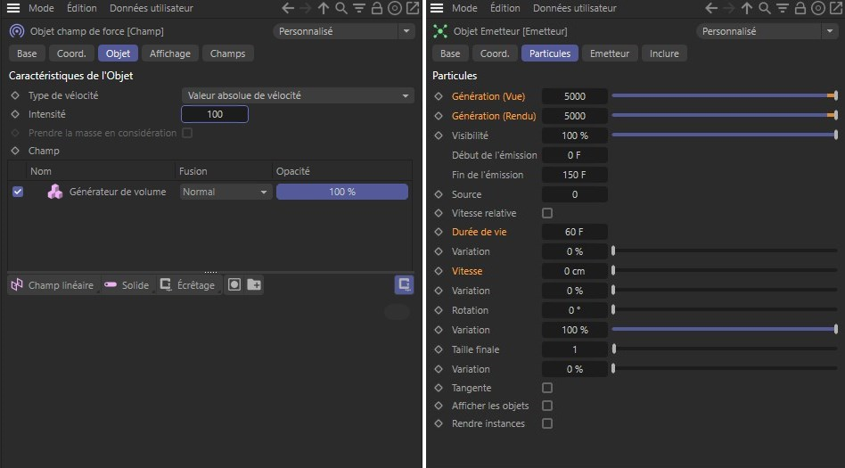Uncheck the Générateur de volume field checkbox

click(18, 192)
